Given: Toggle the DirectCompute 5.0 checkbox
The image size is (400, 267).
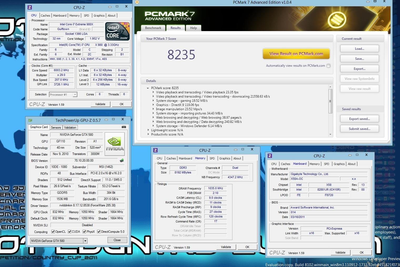Looking at the screenshot, I should [x=99, y=232].
